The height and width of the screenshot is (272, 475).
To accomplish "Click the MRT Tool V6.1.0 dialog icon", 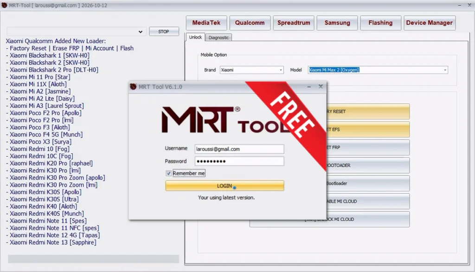I will click(x=134, y=87).
